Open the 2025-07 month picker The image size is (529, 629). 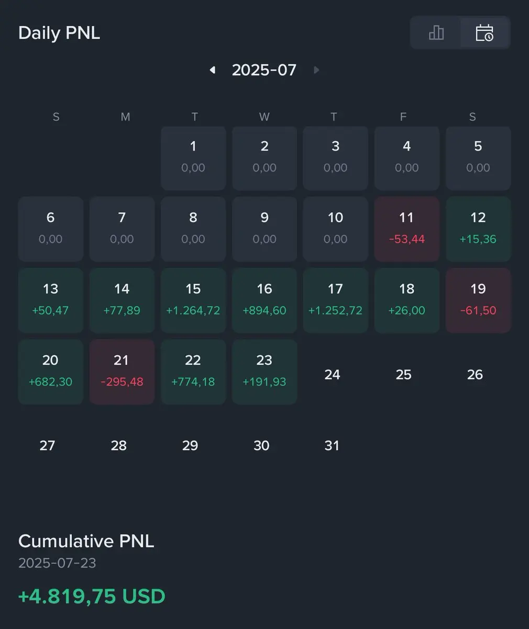264,70
